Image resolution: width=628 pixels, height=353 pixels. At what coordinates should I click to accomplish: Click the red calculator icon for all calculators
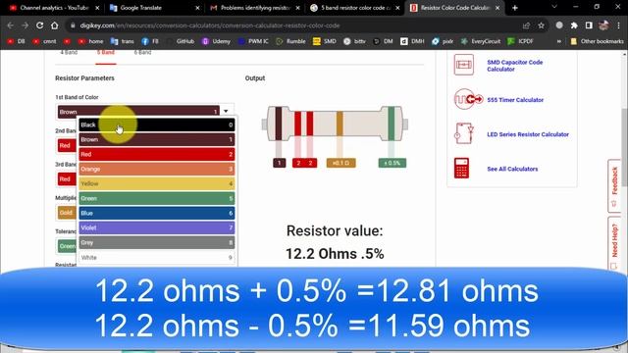coord(461,168)
